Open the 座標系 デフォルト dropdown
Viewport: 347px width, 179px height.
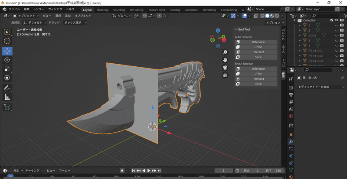click(35, 23)
